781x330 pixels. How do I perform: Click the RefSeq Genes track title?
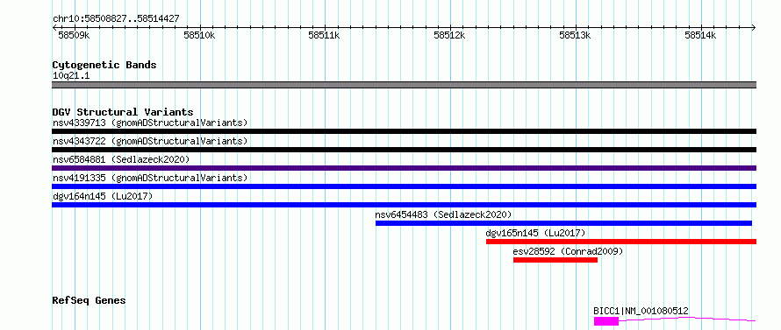point(90,301)
